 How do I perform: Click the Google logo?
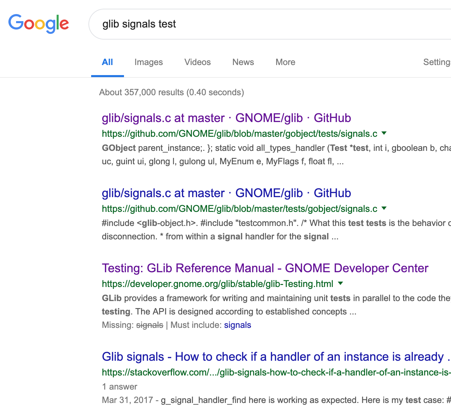pos(39,23)
